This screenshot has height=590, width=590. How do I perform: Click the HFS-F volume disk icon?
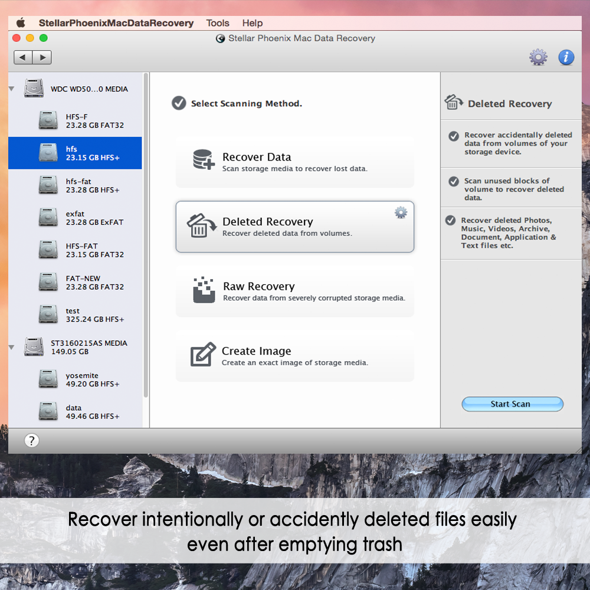48,120
